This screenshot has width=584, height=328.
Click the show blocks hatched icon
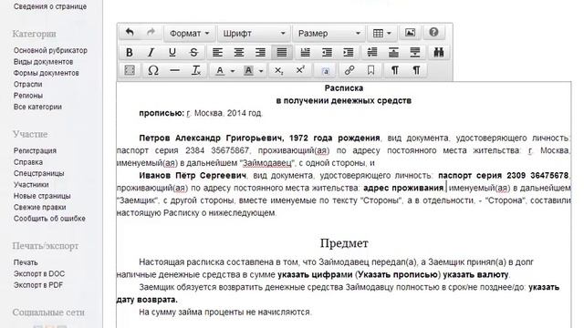(130, 70)
